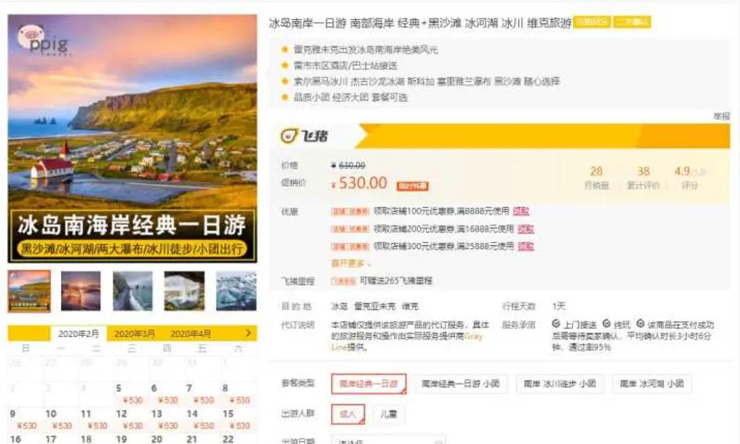Click the red coupon tag before 100元优惠券
740x444 pixels.
tap(349, 211)
